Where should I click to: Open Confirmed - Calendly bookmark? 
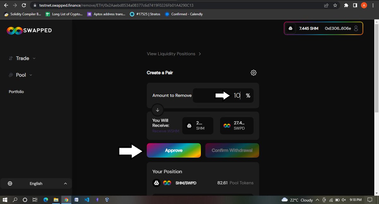coord(184,14)
